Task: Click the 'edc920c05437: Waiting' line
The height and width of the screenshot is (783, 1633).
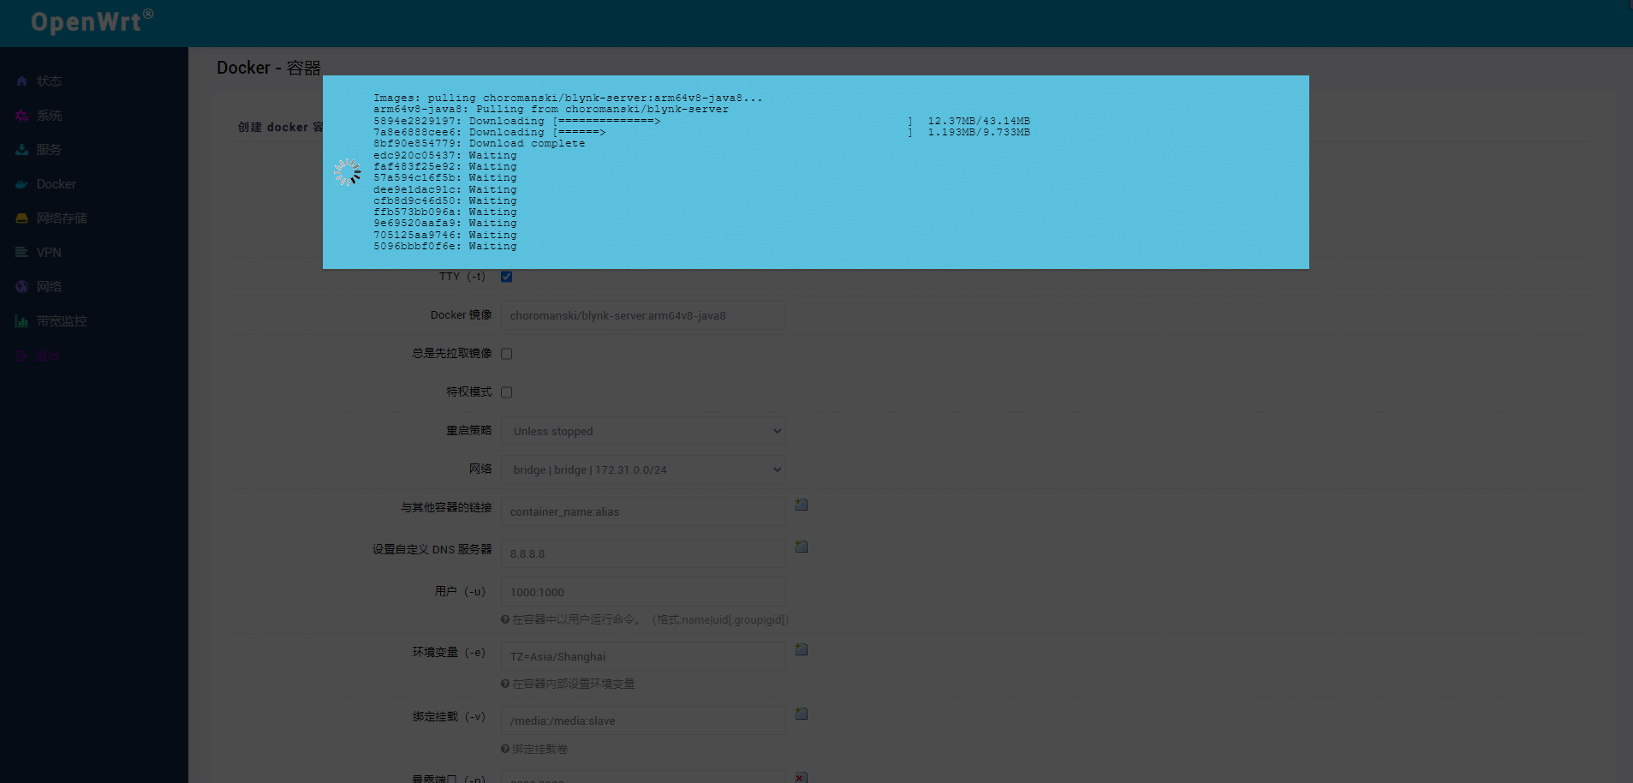Action: pyautogui.click(x=444, y=155)
